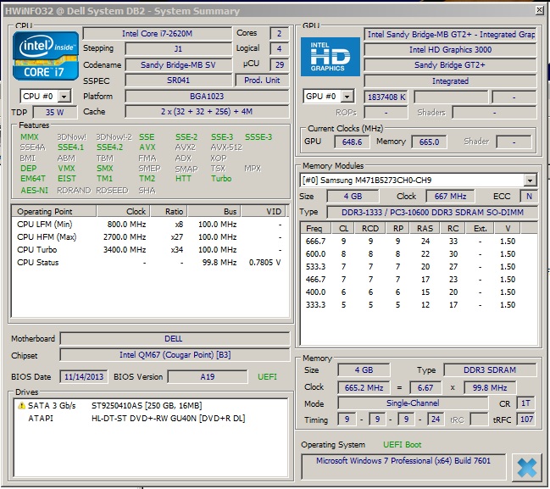Image resolution: width=550 pixels, height=489 pixels.
Task: Click the Turbo feature label
Action: coord(221,179)
